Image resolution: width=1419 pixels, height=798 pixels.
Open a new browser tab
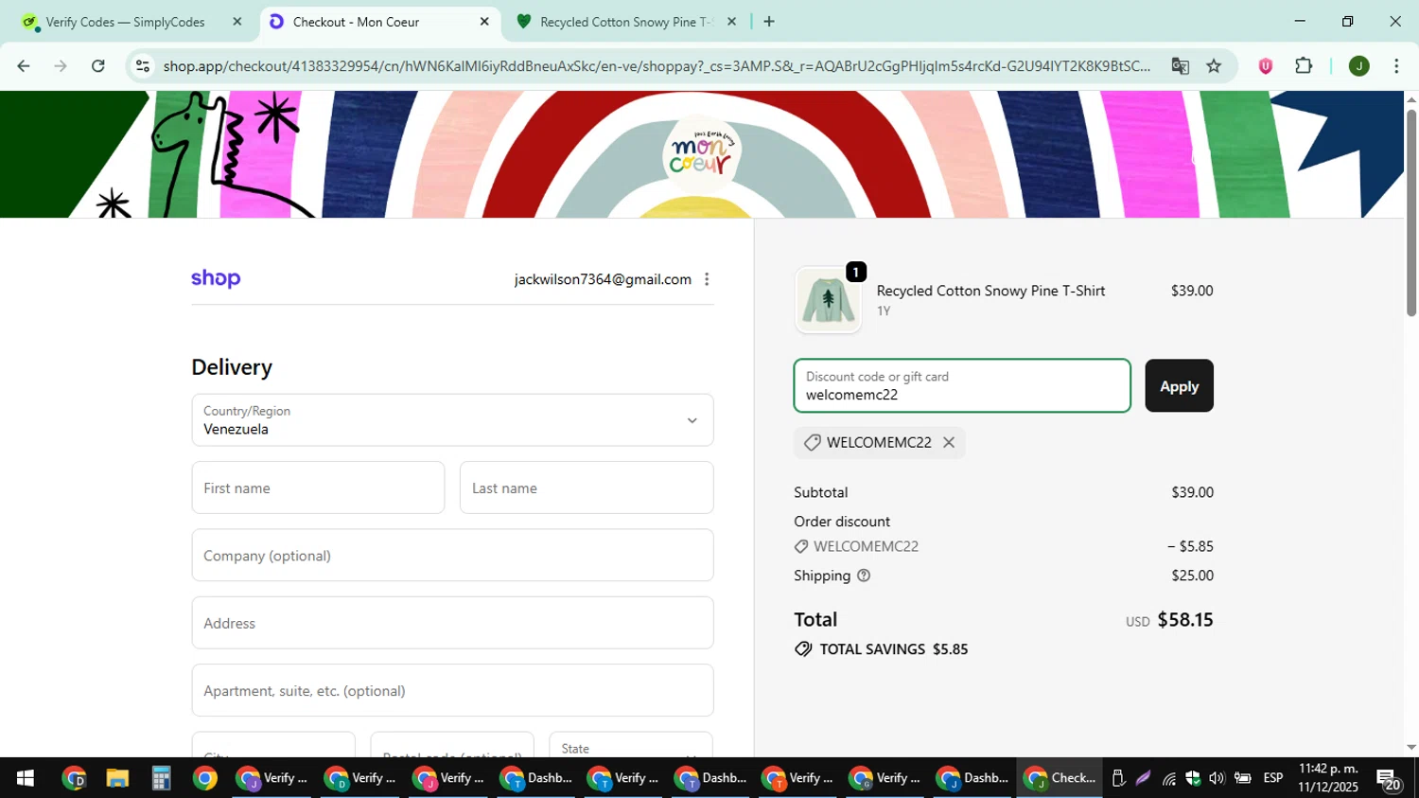coord(769,21)
